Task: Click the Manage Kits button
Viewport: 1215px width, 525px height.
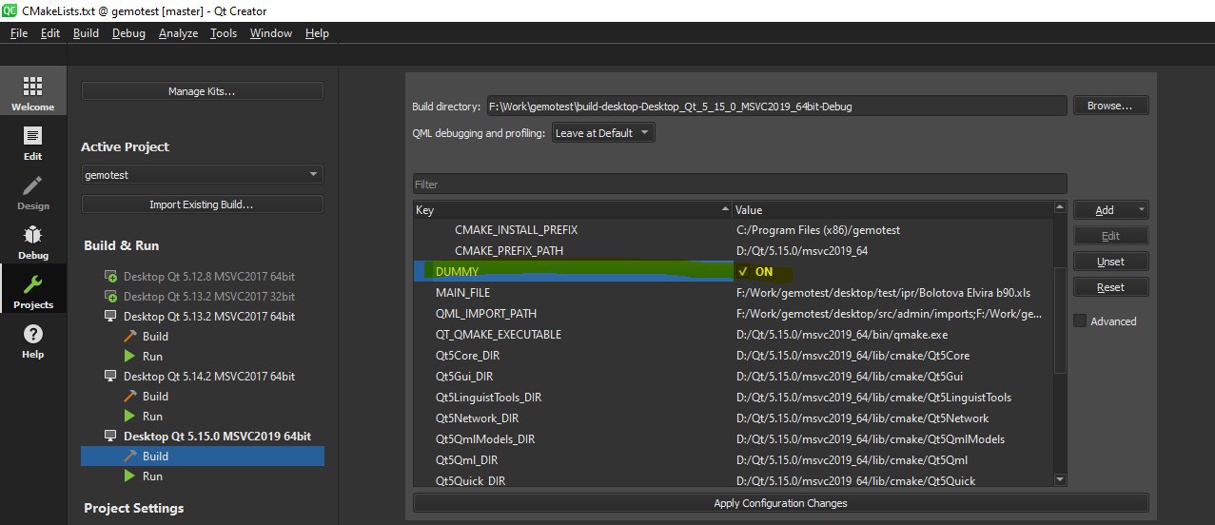Action: pyautogui.click(x=203, y=91)
